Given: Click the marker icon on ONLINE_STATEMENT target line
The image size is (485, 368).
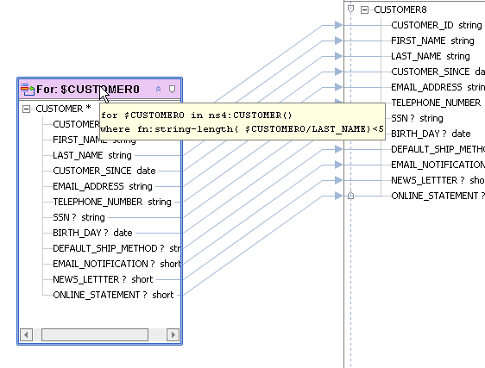Looking at the screenshot, I should point(350,196).
